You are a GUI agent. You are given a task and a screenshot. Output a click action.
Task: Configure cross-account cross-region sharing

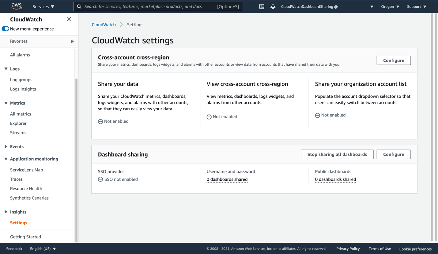coord(393,60)
